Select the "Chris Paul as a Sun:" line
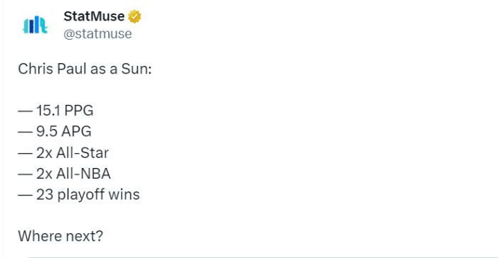The height and width of the screenshot is (258, 498). click(85, 69)
